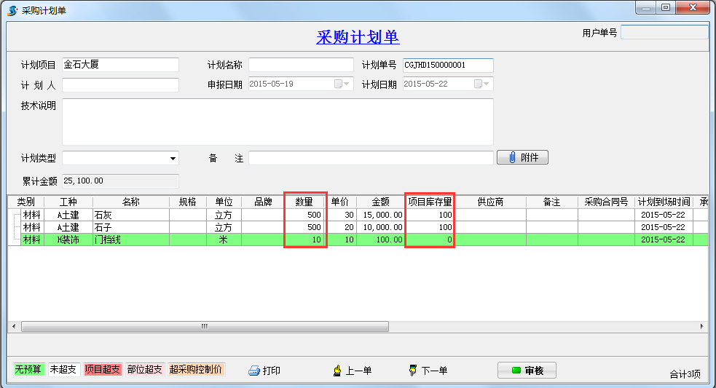Click the 项目库存量 column header
This screenshot has width=716, height=388.
click(430, 202)
